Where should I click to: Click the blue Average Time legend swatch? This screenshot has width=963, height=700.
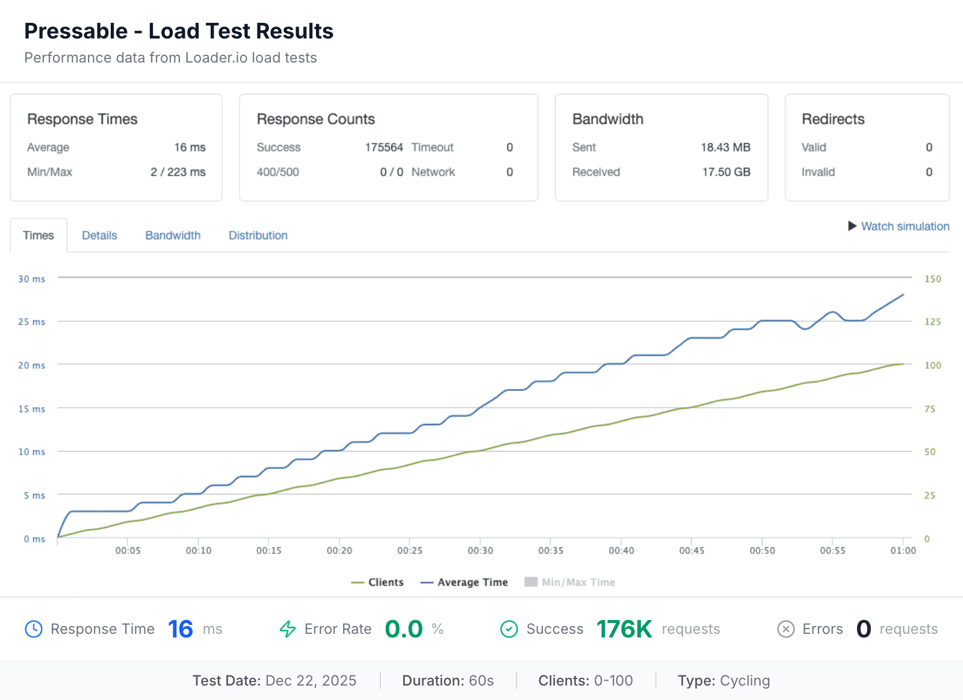point(427,582)
